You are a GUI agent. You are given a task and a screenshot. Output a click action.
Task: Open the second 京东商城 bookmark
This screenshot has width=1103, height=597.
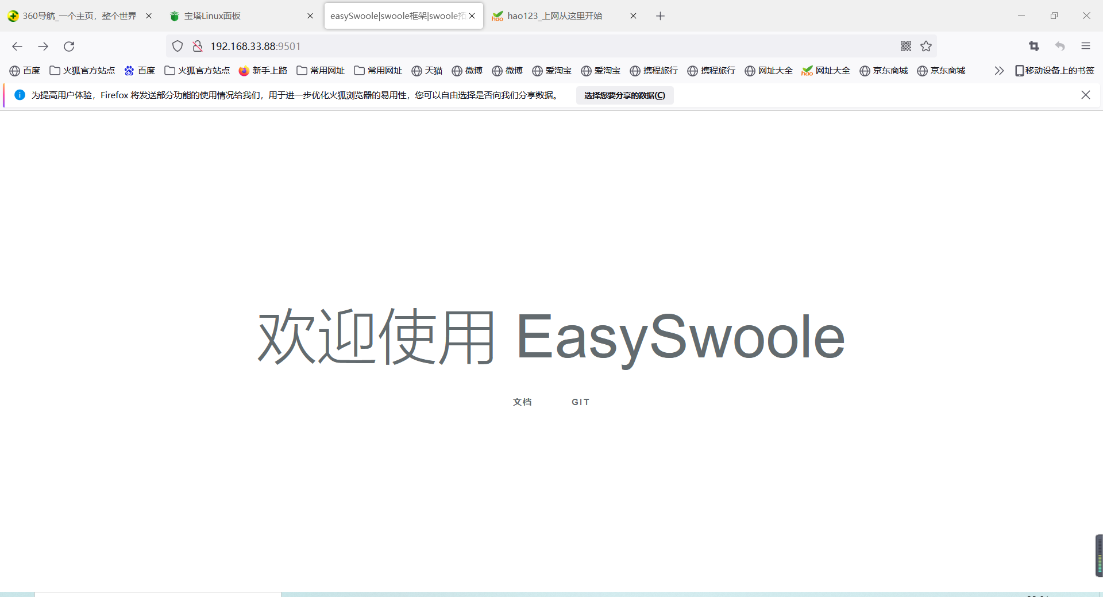click(x=941, y=71)
